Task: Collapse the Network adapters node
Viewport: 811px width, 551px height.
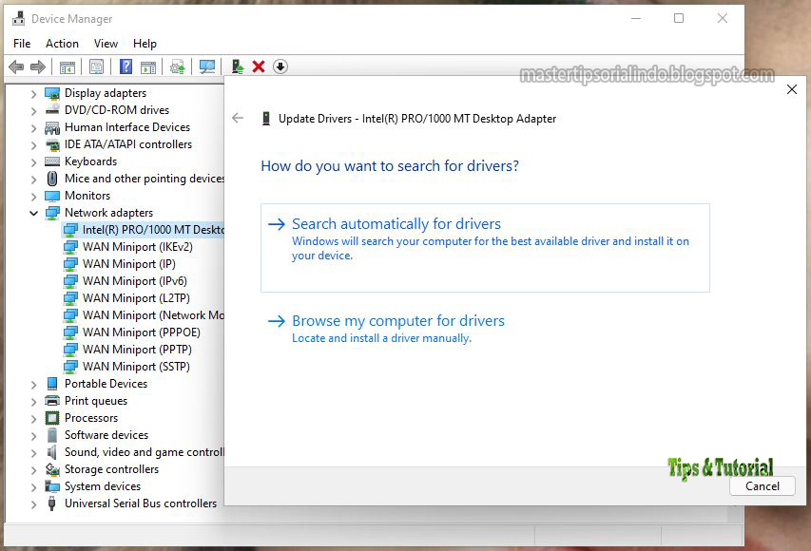Action: click(x=33, y=213)
